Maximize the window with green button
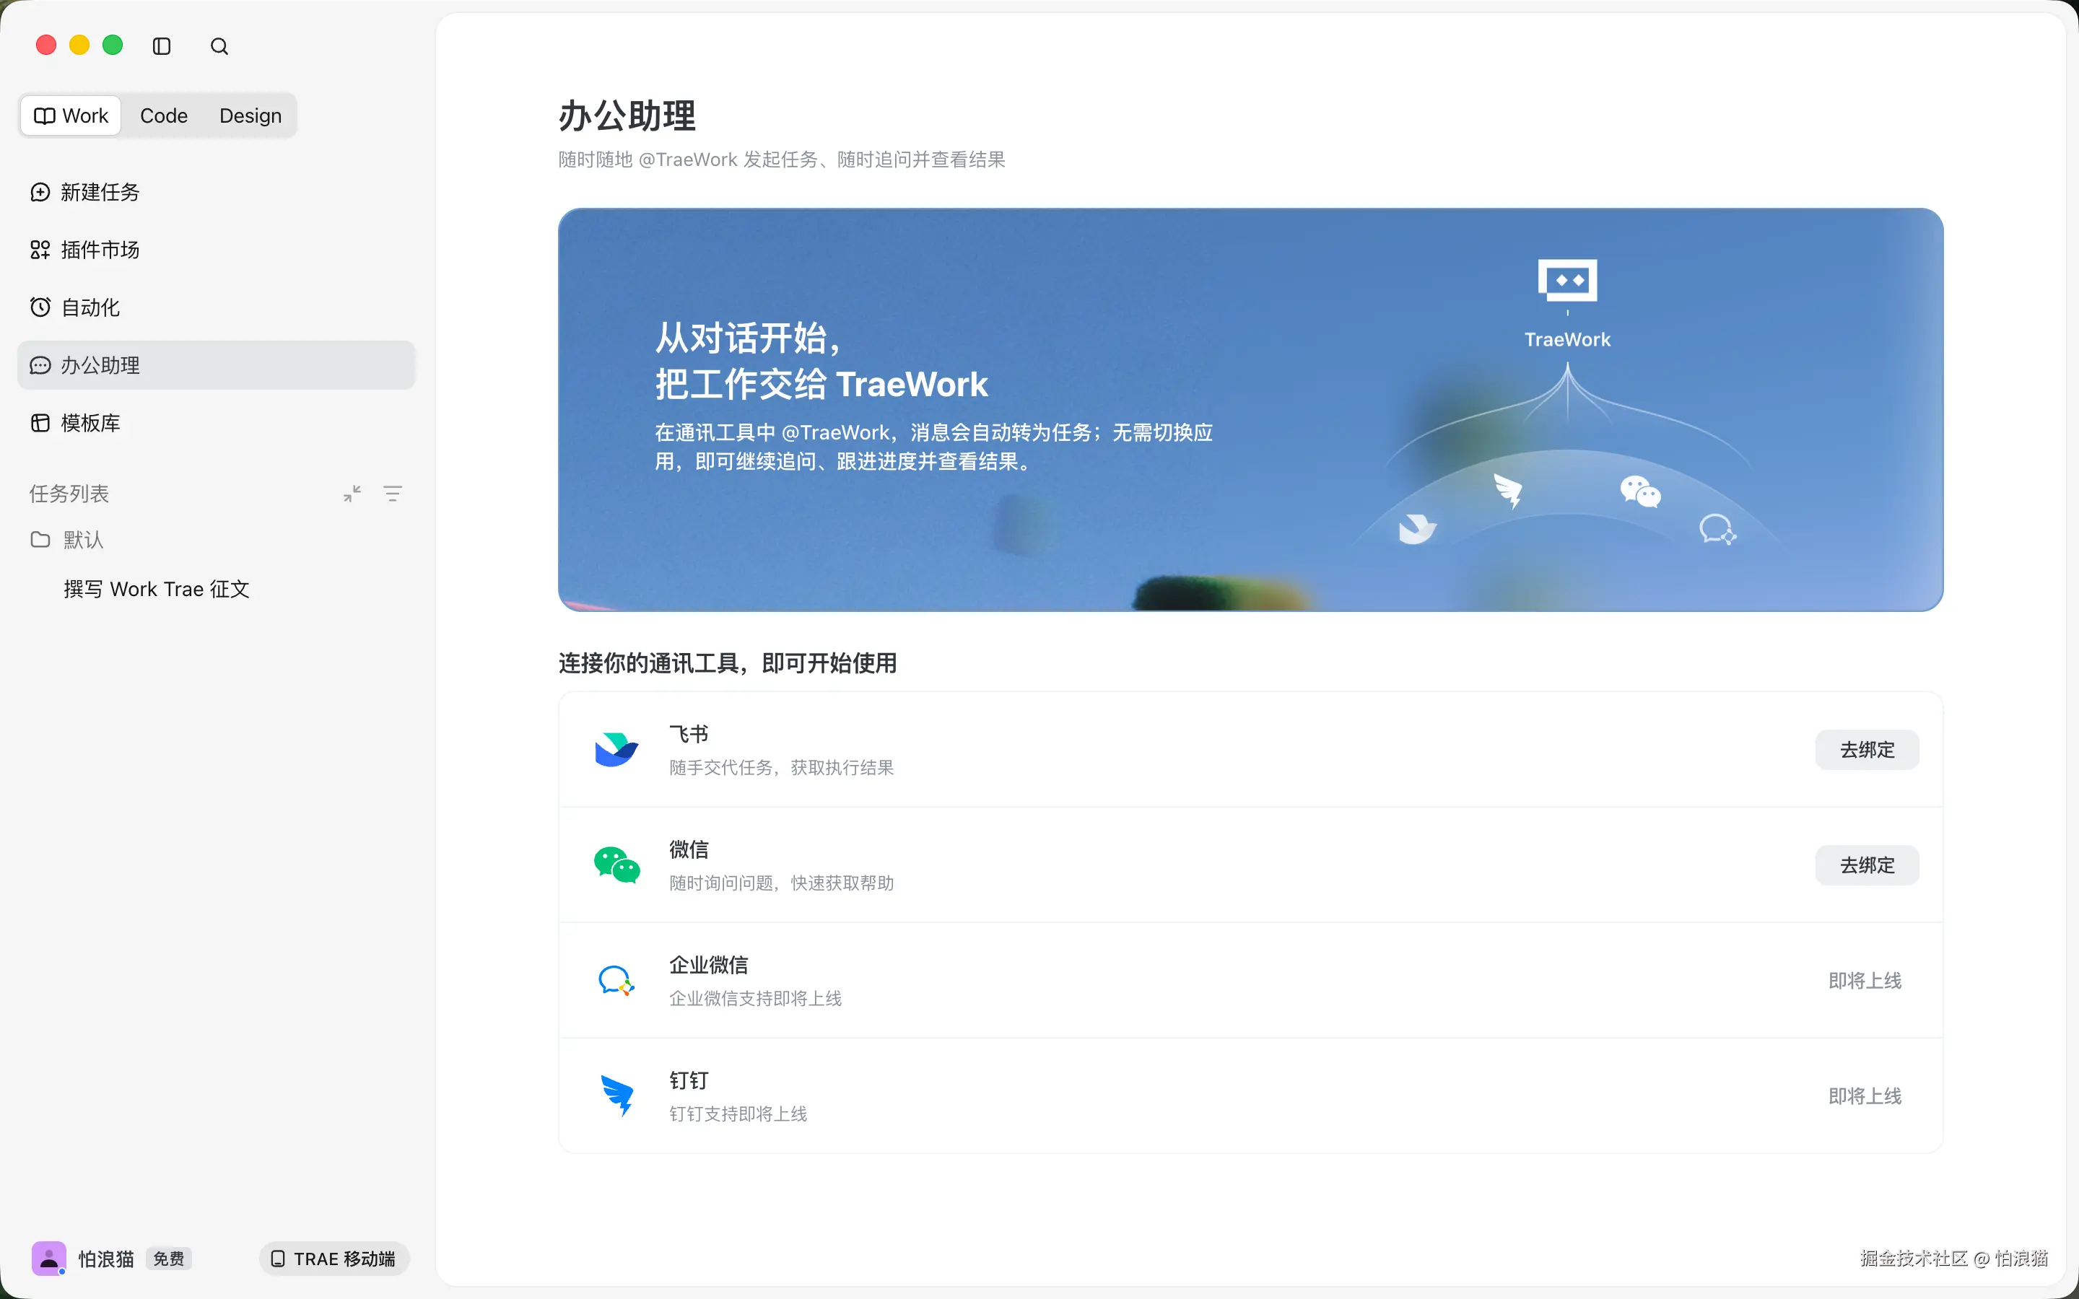 point(113,45)
